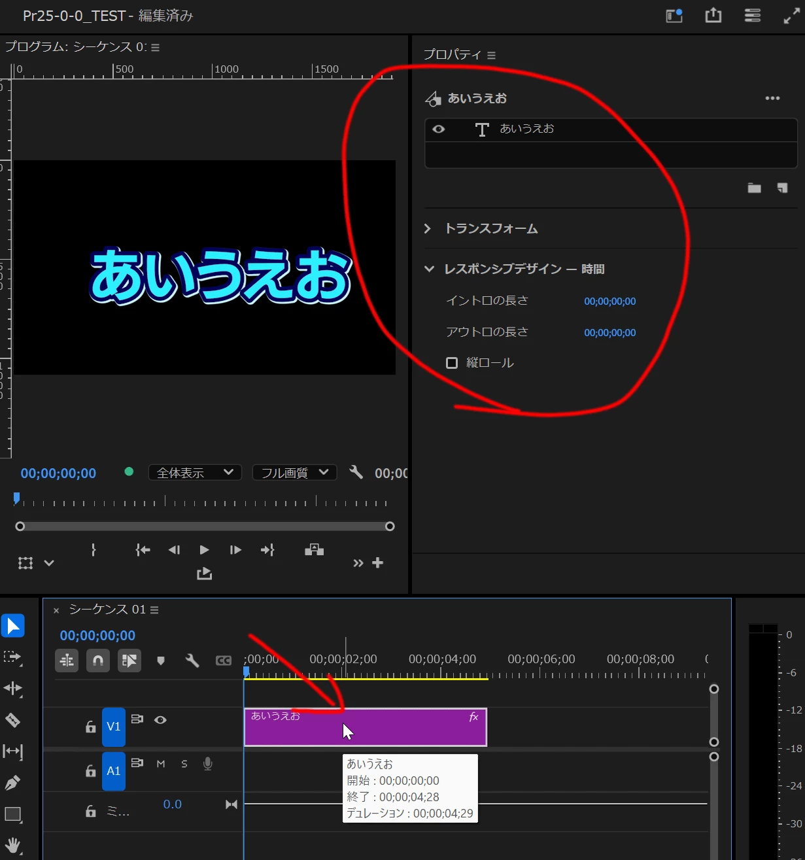The height and width of the screenshot is (860, 805).
Task: Click the program monitor timecode 00;00;00;00
Action: (58, 473)
